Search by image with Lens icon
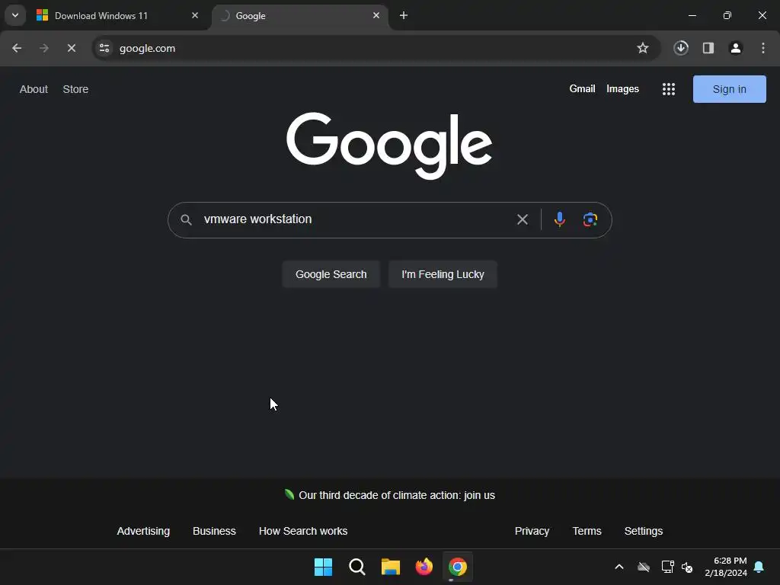Screen dimensions: 780x585 tap(590, 219)
